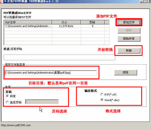The height and width of the screenshot is (130, 151).
Task: Select Word(*.doc) output format
Action: tap(102, 100)
